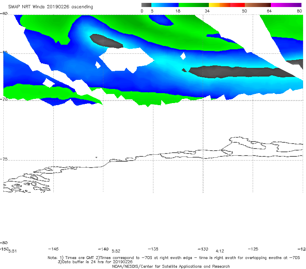Click the swath time "5:51"
This screenshot has height=269, width=306.
(12, 251)
